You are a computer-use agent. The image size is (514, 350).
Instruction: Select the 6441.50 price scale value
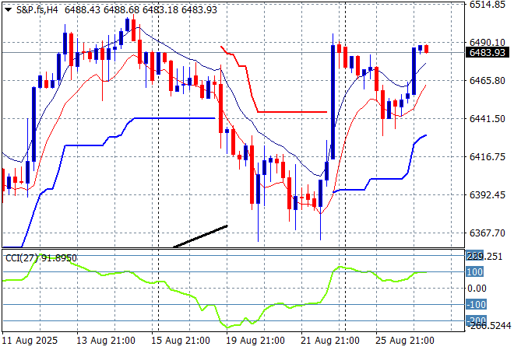click(x=488, y=118)
